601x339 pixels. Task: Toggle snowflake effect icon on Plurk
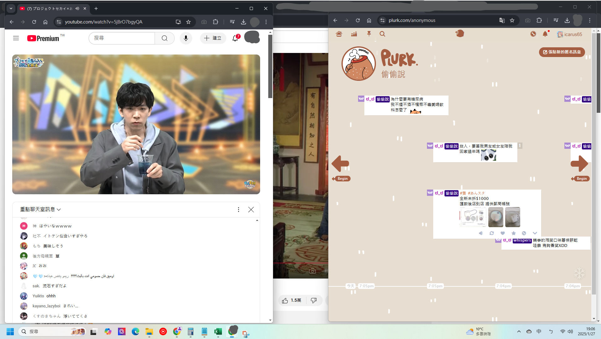click(579, 273)
